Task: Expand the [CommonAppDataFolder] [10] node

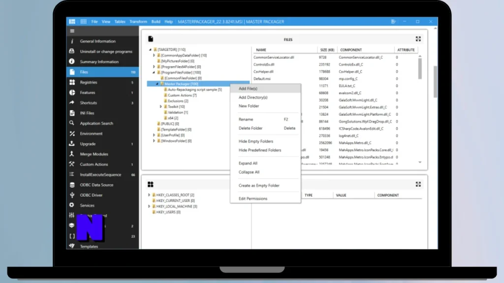Action: (154, 55)
